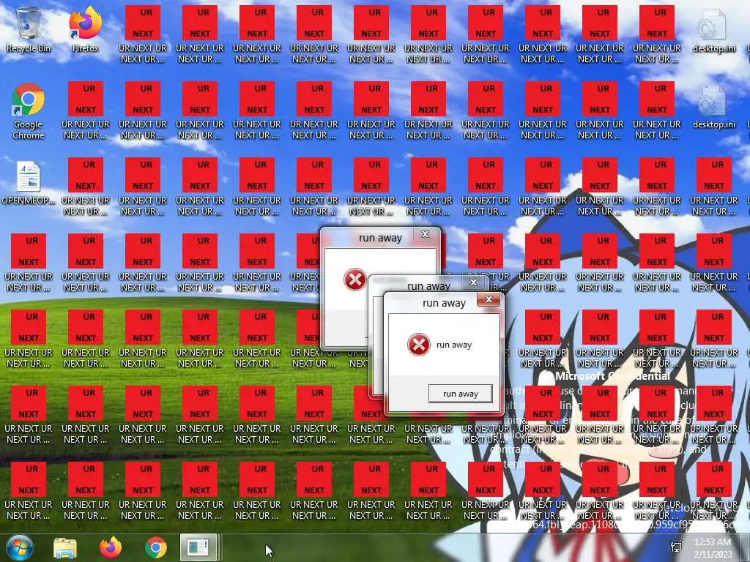Click the red error icon in the rearmost dialog
Viewport: 750px width, 562px height.
pos(355,280)
